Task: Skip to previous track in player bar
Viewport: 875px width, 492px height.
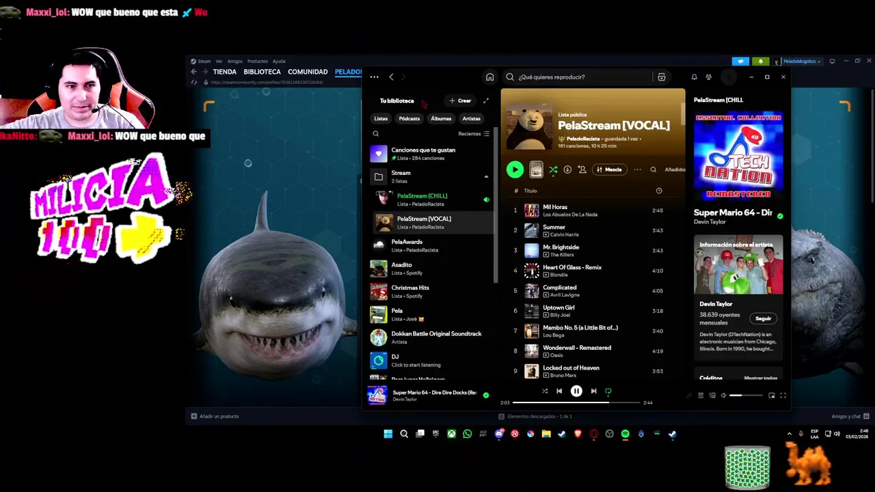Action: (x=559, y=391)
